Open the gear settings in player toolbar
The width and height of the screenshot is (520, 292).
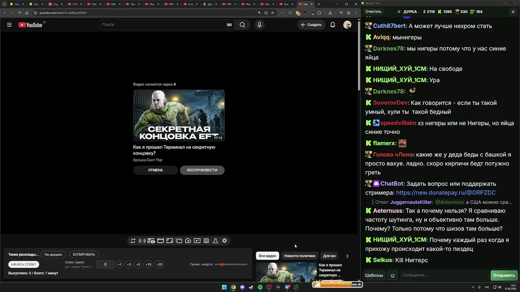pyautogui.click(x=225, y=241)
